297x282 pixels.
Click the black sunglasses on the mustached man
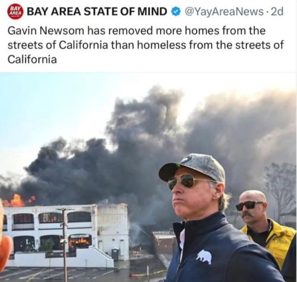[249, 206]
